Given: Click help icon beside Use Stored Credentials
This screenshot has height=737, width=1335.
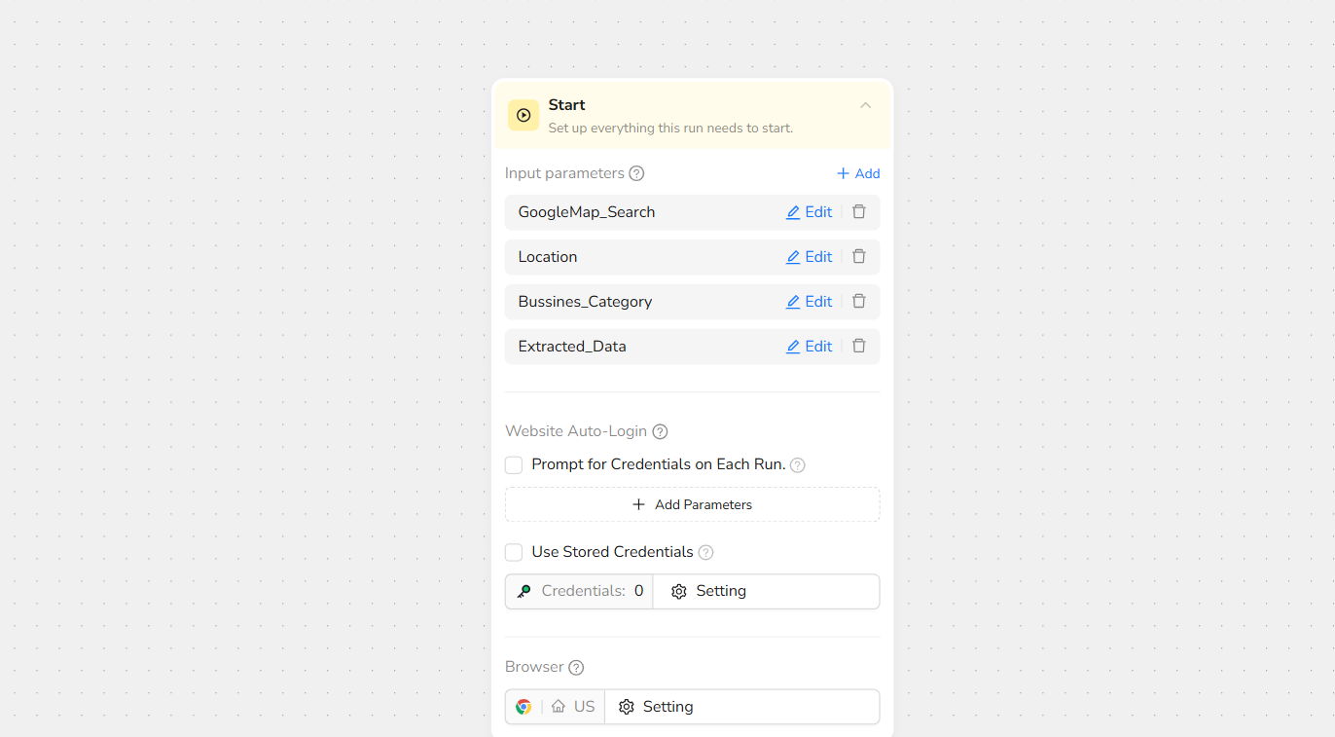Looking at the screenshot, I should tap(706, 552).
